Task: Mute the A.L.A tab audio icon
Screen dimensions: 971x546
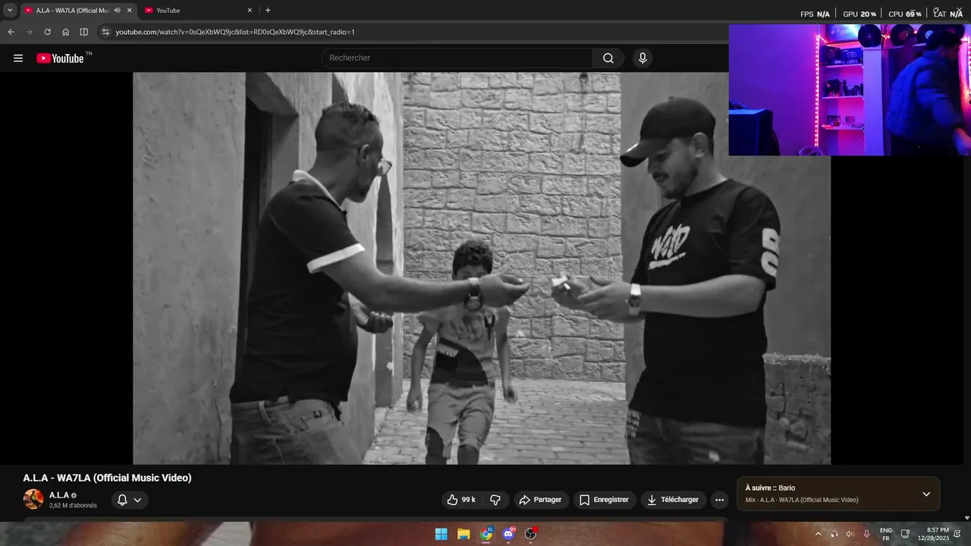Action: [118, 11]
